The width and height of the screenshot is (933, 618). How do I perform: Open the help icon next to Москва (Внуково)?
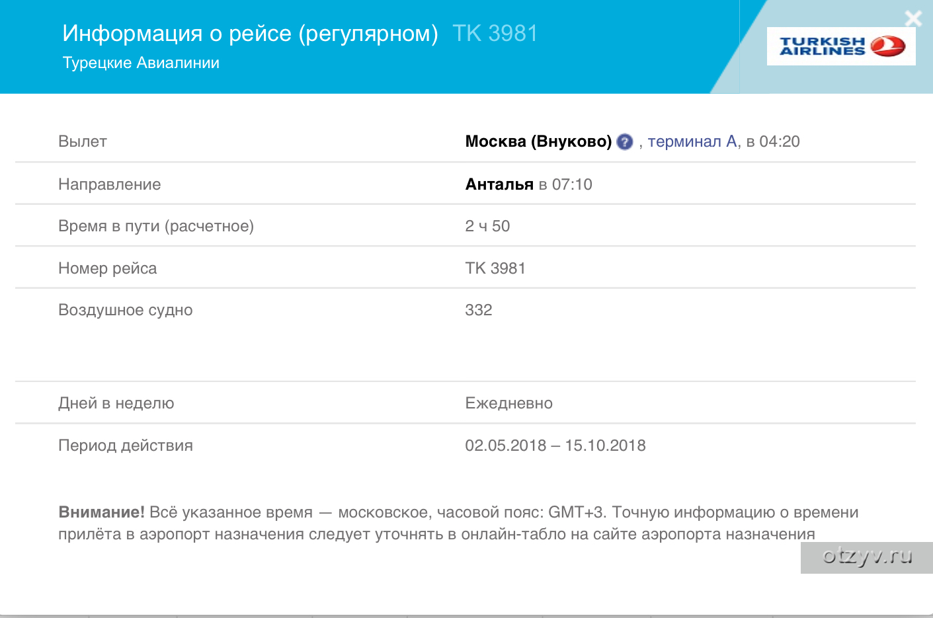624,141
